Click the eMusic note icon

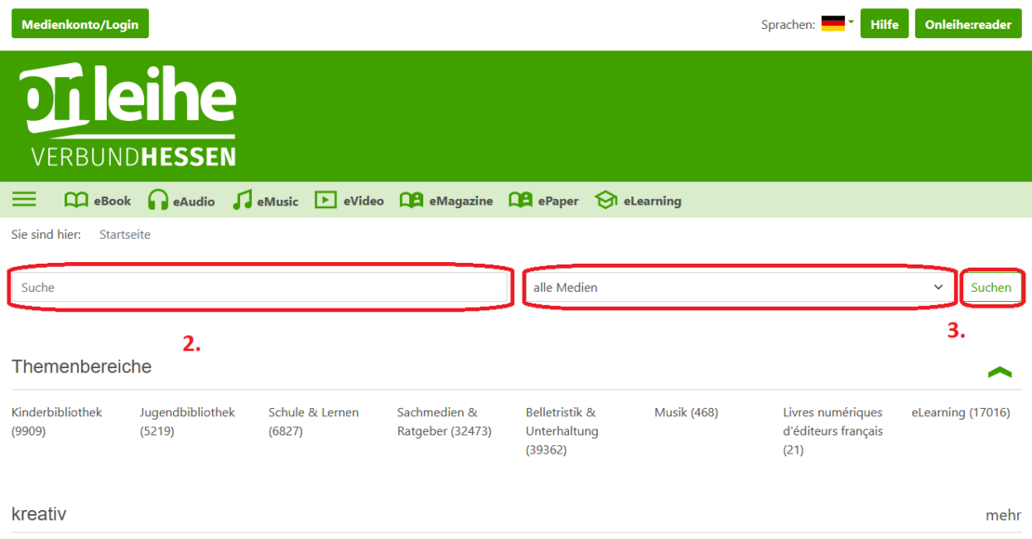(242, 201)
